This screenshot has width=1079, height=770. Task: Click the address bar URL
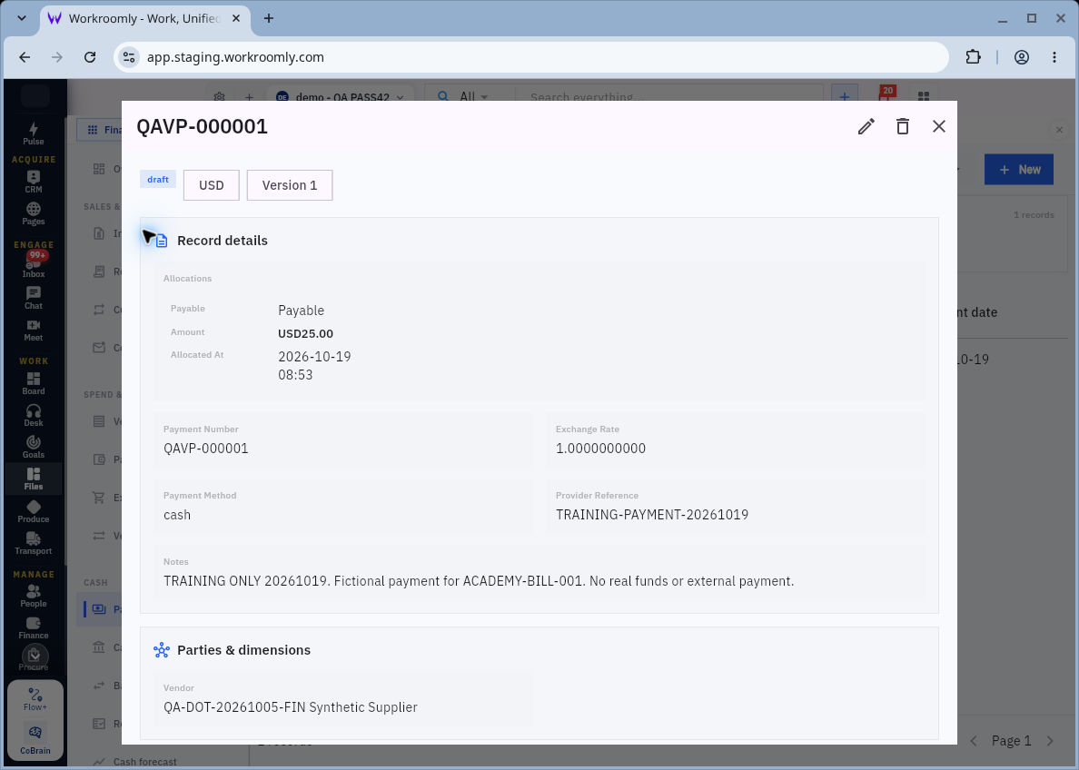(x=235, y=57)
